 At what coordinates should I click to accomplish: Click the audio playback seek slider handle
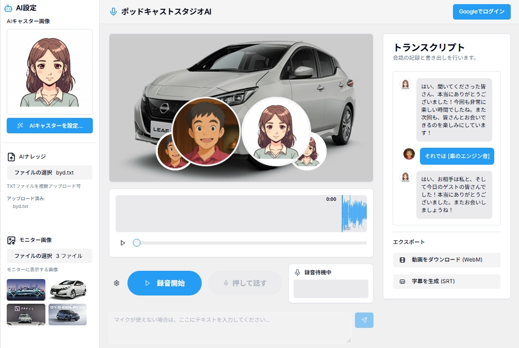137,243
